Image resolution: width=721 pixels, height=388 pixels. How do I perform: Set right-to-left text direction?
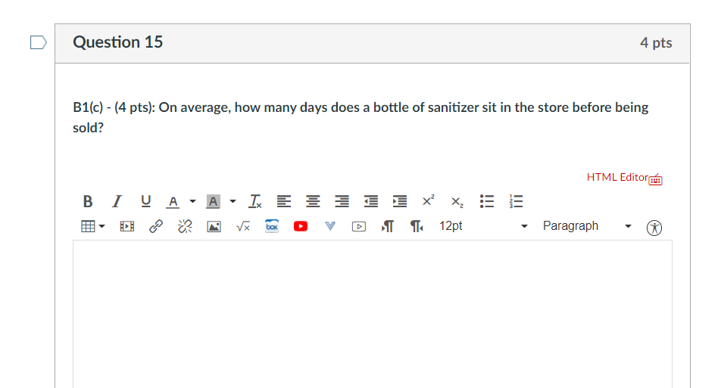click(417, 226)
